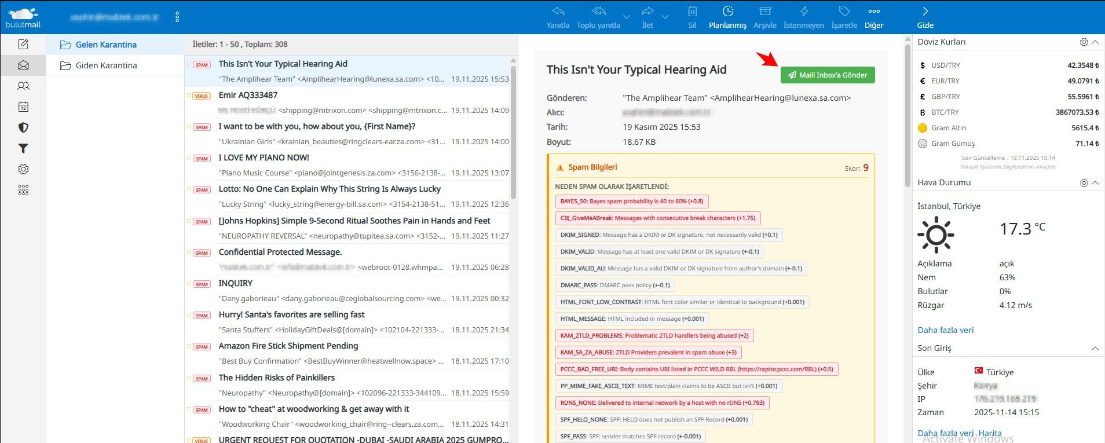Viewport: 1105px width, 443px height.
Task: Click the green Maili Inbox'a Gönder button
Action: [x=828, y=75]
